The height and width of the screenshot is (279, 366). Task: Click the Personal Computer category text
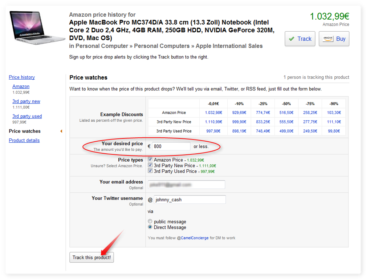click(102, 46)
